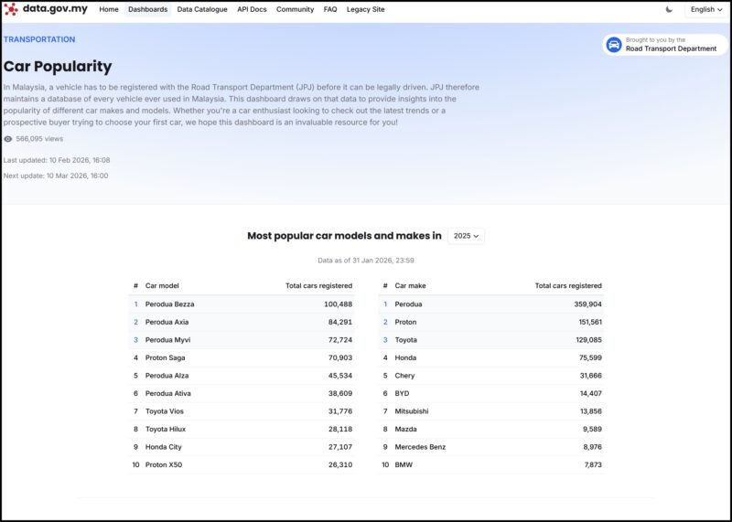Open FAQ navigation item

pos(330,9)
